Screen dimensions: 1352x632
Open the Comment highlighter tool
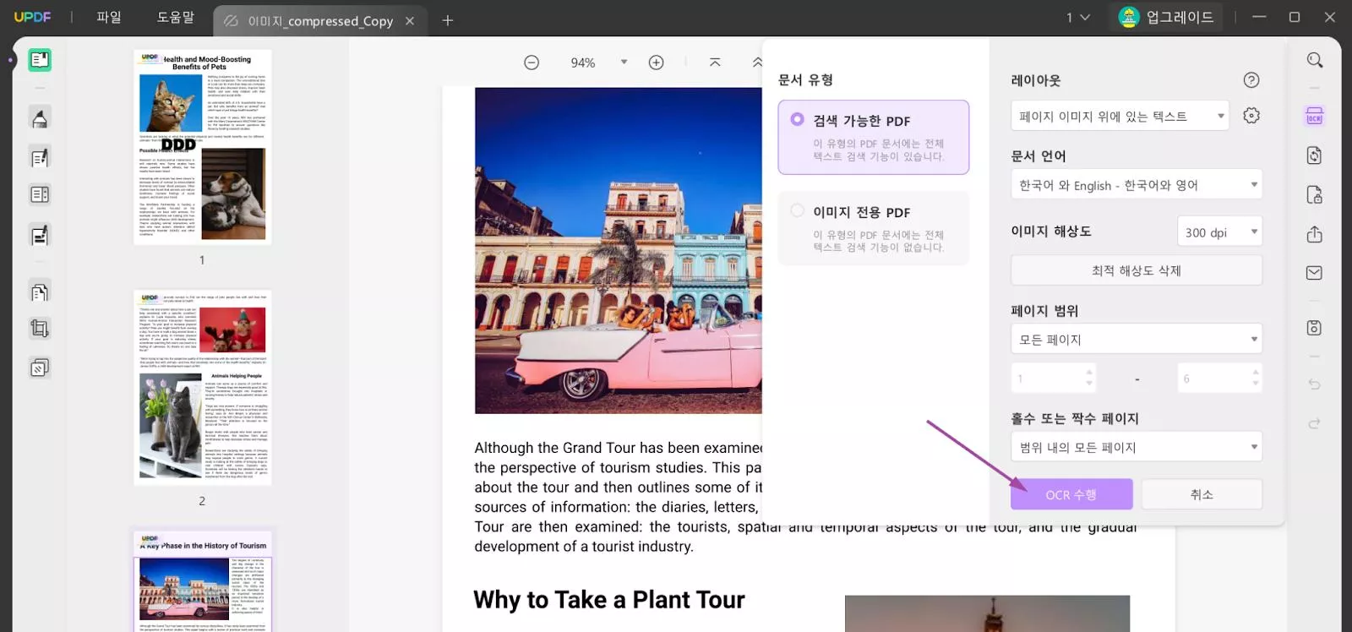tap(40, 117)
